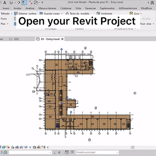Image resolution: width=156 pixels, height=156 pixels.
Task: Open the Inserir ribbon tab
Action: click(6, 8)
